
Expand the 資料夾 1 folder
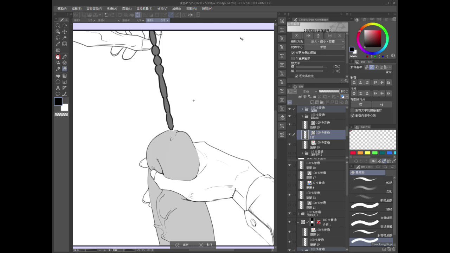298,214
